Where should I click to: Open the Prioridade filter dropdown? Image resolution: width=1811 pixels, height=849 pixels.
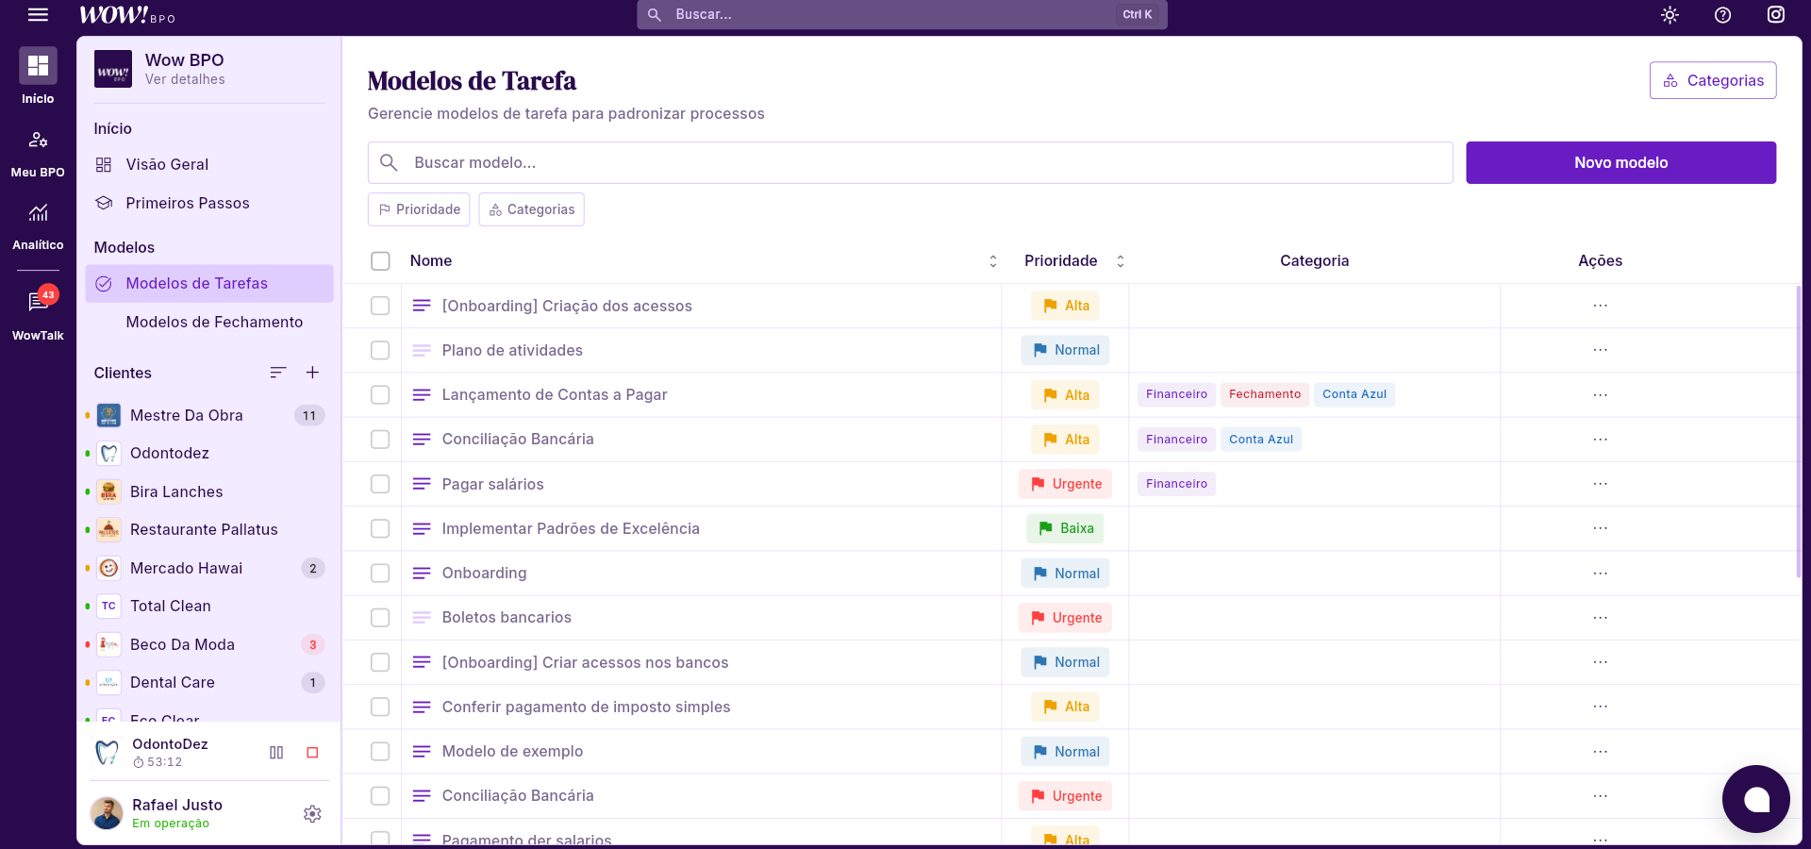[419, 209]
